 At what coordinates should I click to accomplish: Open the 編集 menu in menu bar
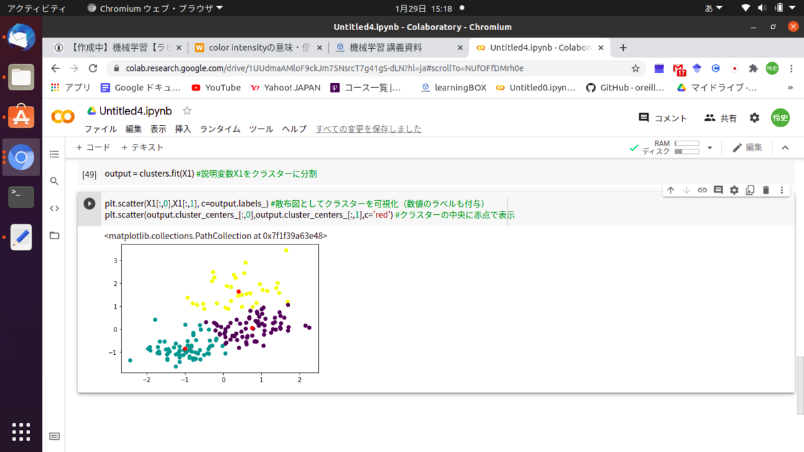click(133, 129)
